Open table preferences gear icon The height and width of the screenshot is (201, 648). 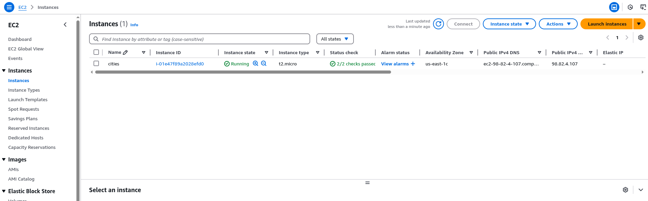pos(641,37)
